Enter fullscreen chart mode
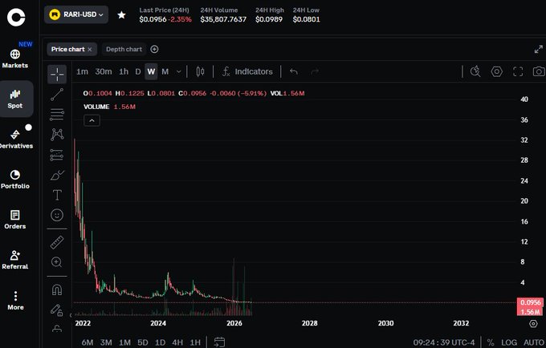Image resolution: width=546 pixels, height=348 pixels. (518, 71)
